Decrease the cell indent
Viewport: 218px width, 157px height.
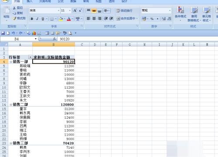click(106, 19)
